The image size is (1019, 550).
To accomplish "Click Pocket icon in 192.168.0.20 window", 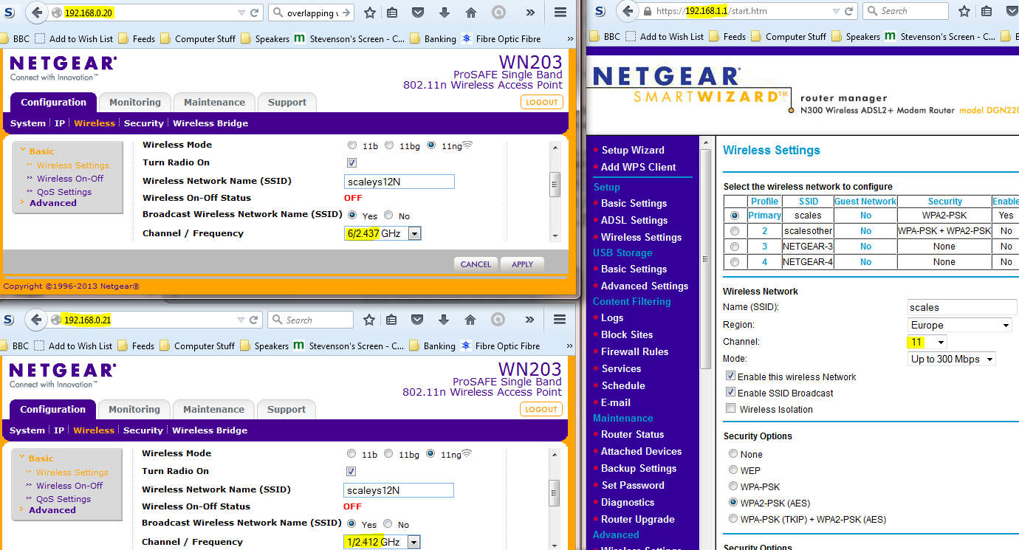I will [418, 13].
